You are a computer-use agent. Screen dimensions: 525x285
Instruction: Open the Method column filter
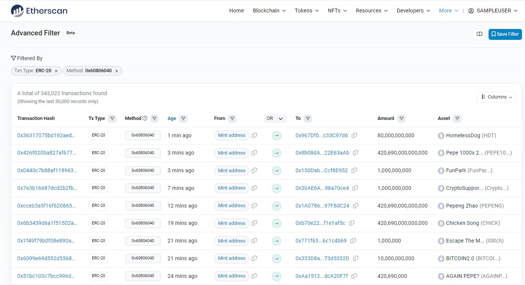[154, 118]
